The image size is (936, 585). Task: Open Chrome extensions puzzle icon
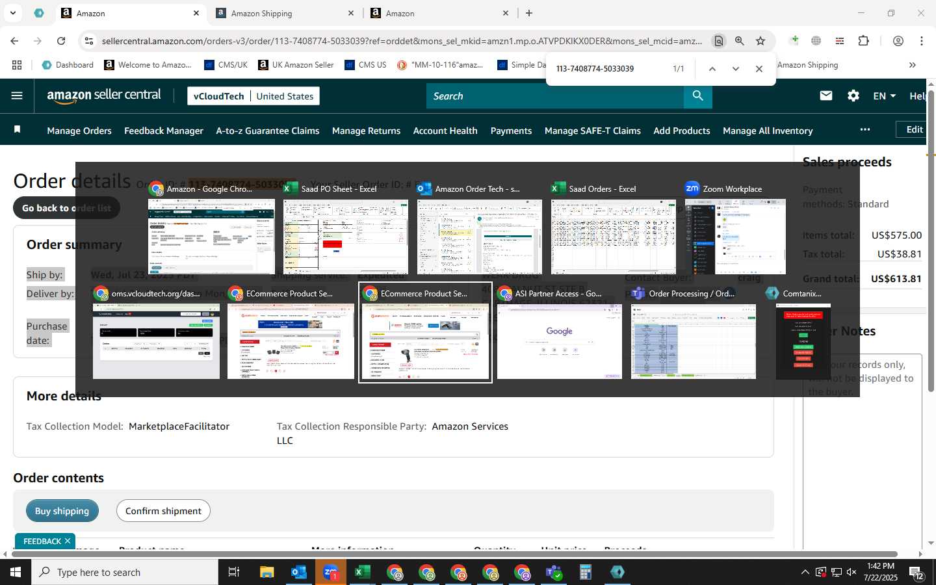864,41
